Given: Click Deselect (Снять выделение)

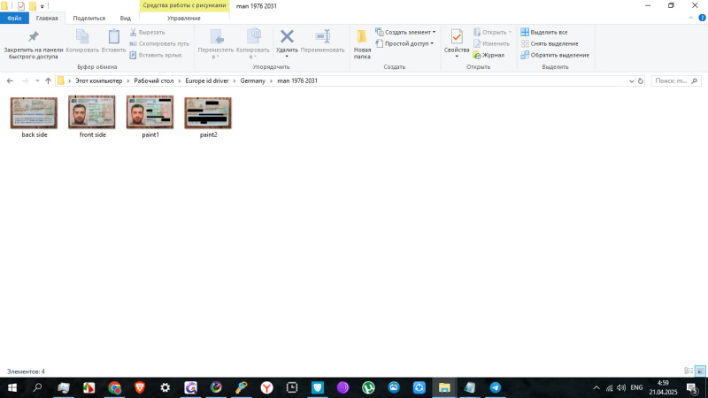Looking at the screenshot, I should [550, 43].
